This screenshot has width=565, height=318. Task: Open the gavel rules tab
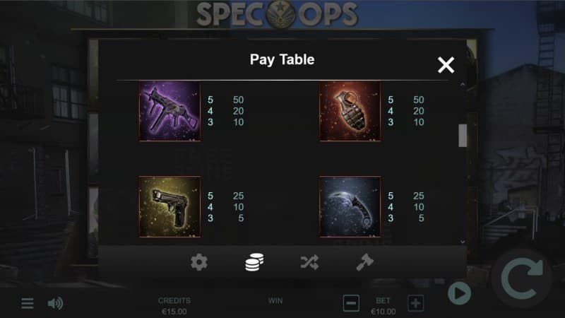[364, 262]
